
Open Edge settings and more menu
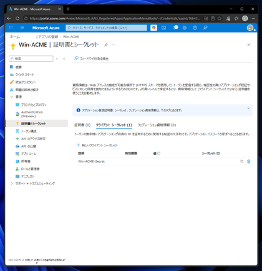pyautogui.click(x=253, y=18)
